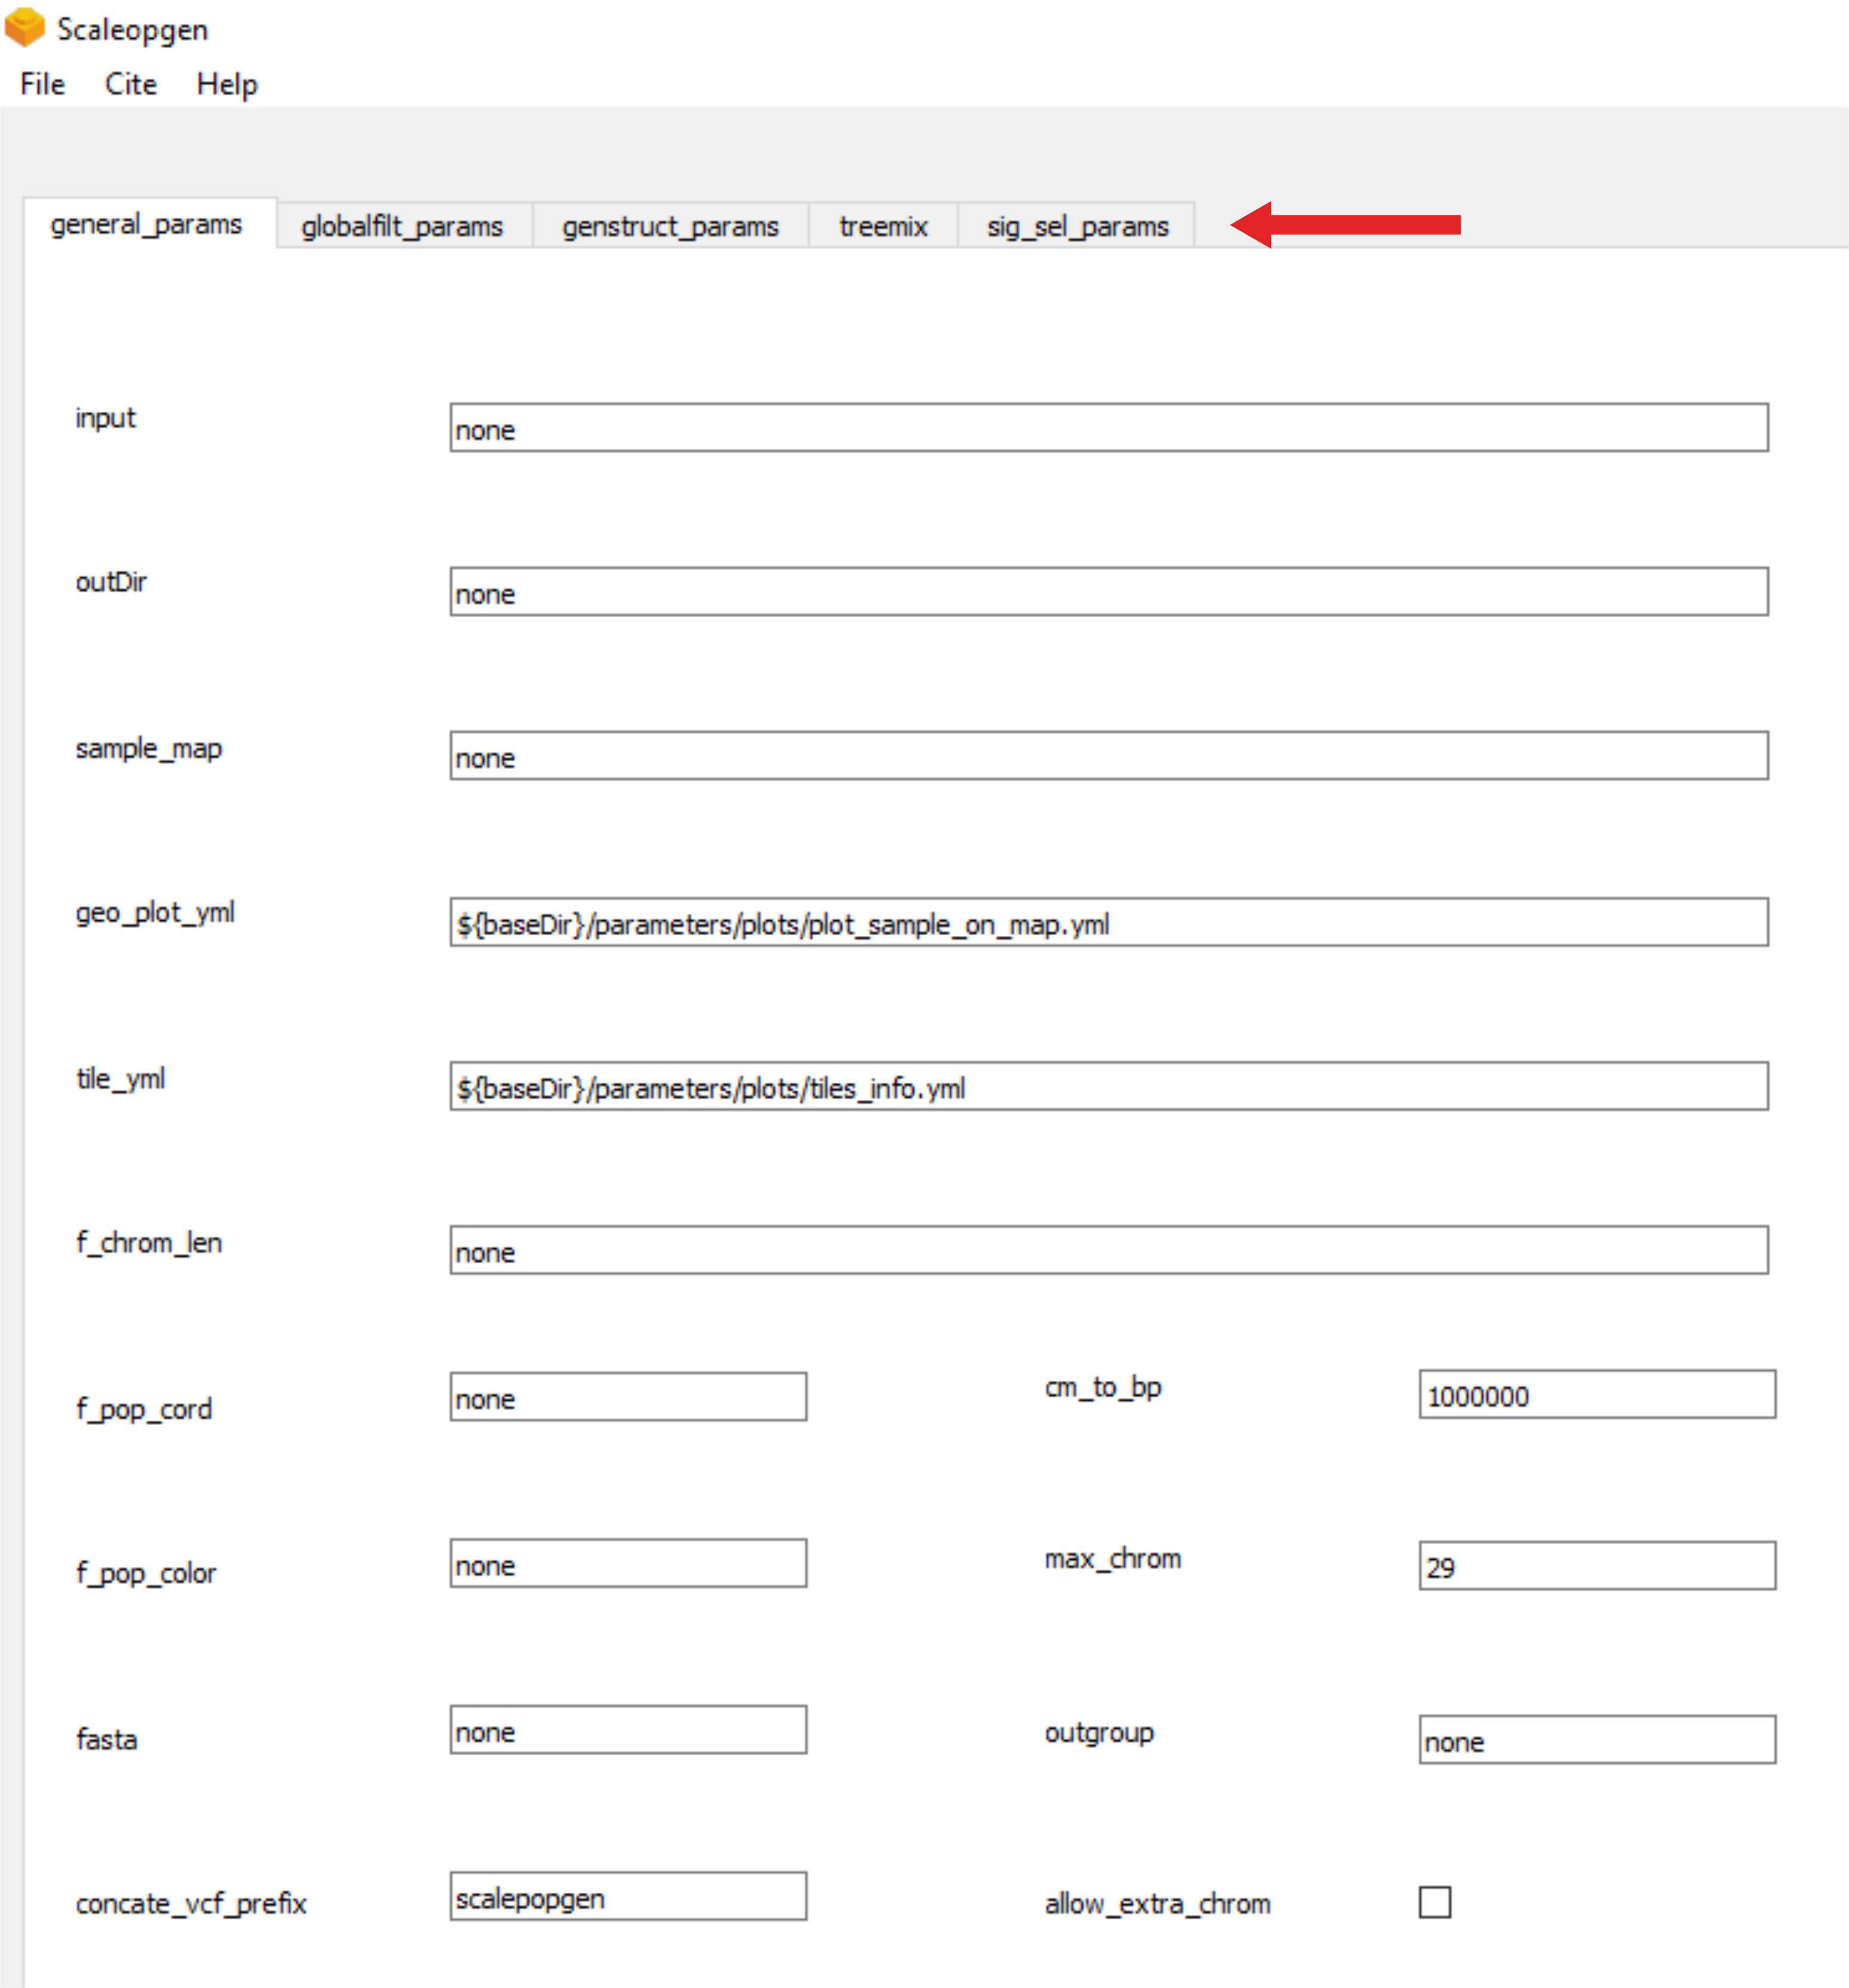
Task: Click the 'f_chrom_len' label text
Action: tap(149, 1243)
